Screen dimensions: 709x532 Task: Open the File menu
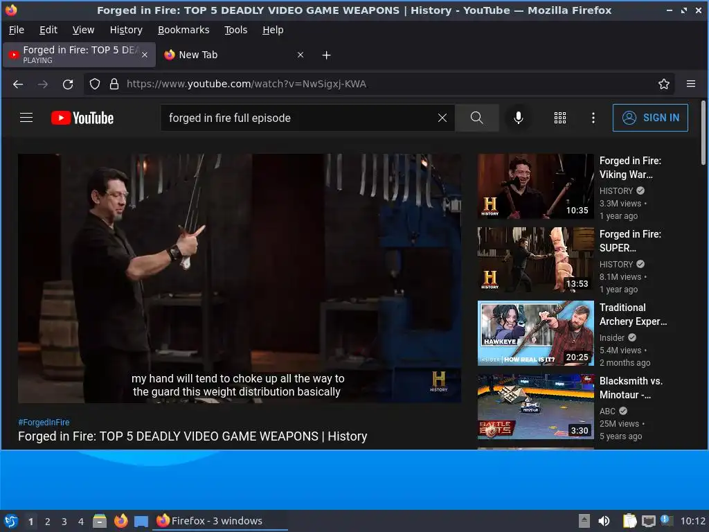point(17,30)
